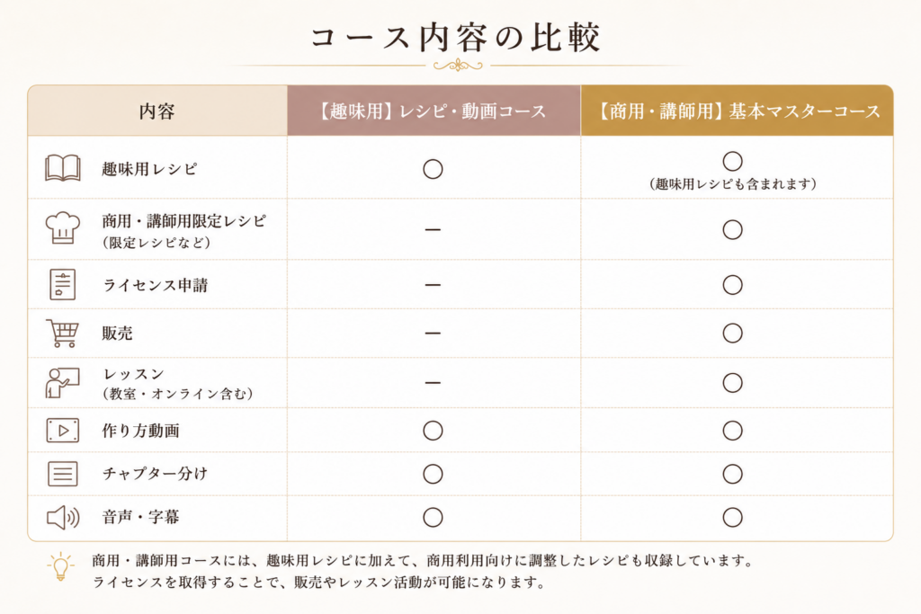Screen dimensions: 921x614
Task: Click the speaker icon for 音声・字幕
Action: click(63, 517)
